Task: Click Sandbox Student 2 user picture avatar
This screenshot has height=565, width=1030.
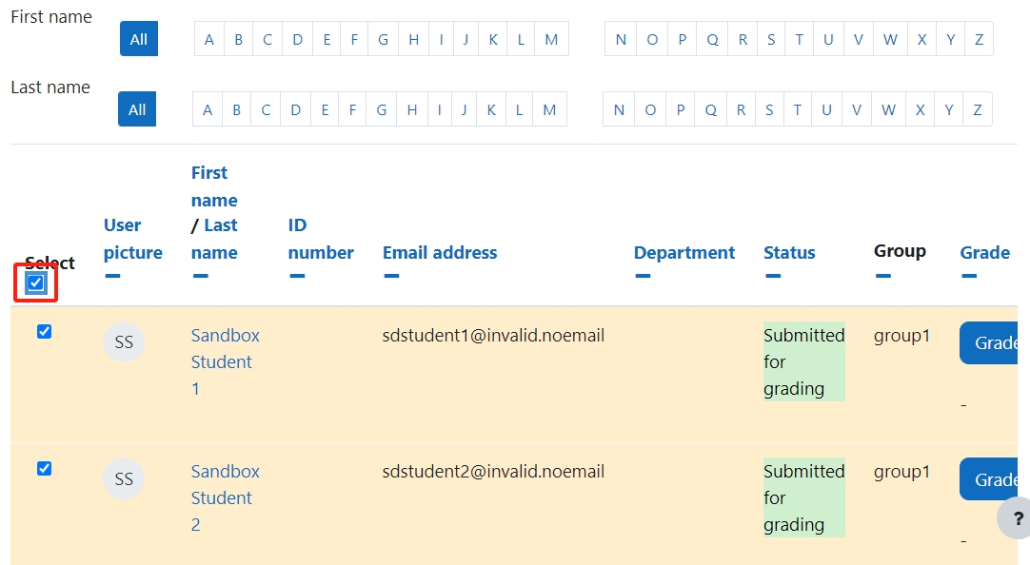Action: pyautogui.click(x=124, y=478)
